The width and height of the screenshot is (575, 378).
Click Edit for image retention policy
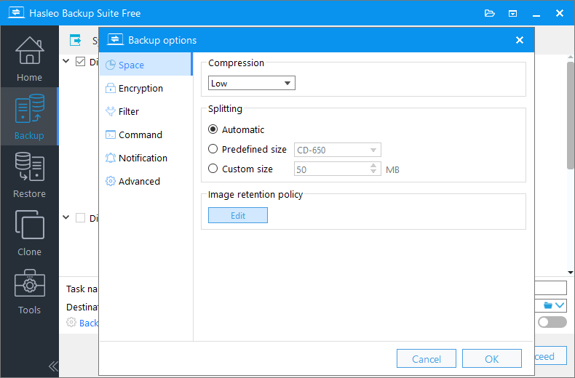tap(237, 216)
